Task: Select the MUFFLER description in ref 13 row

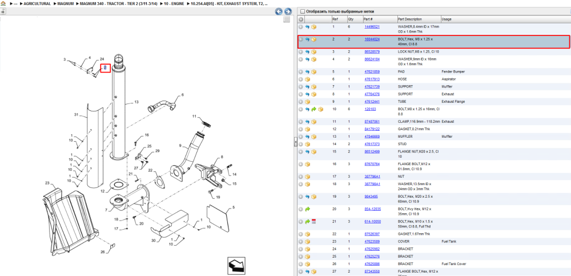Action: [x=405, y=137]
